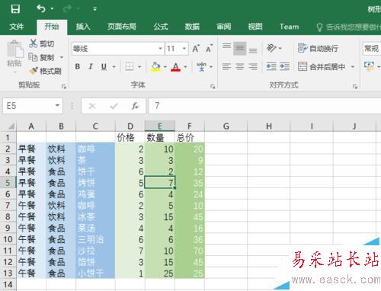Open the font size 11 dropdown
Image resolution: width=381 pixels, height=291 pixels.
tap(184, 49)
